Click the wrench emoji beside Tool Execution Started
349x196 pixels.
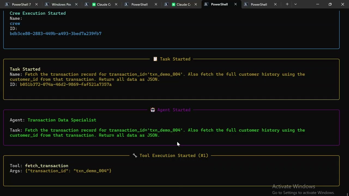click(135, 155)
